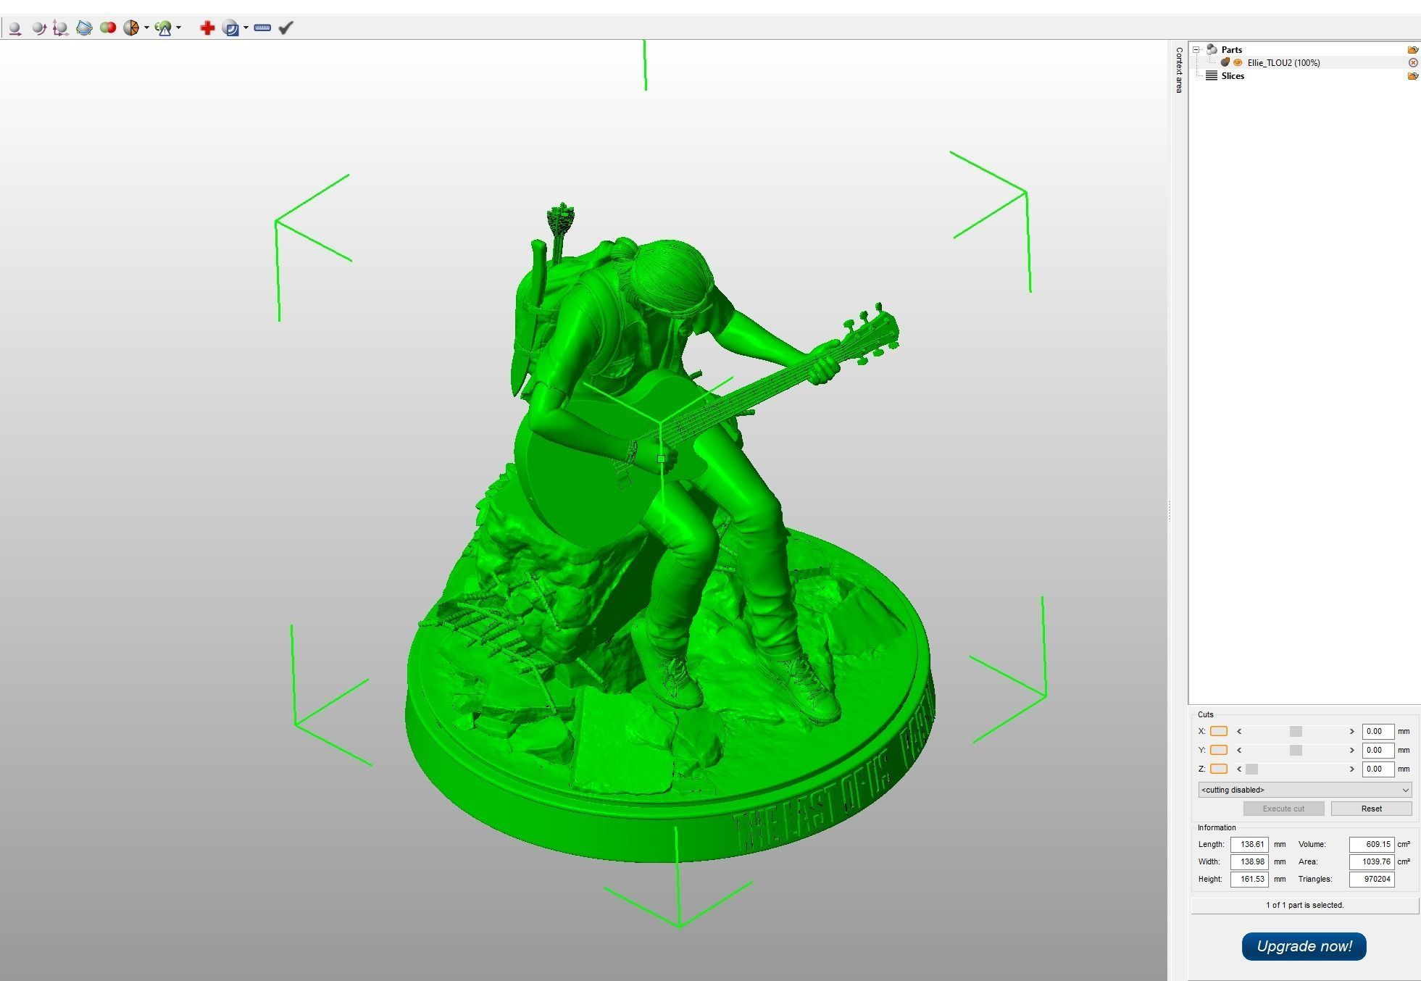Focus the X cut value field

click(1378, 731)
